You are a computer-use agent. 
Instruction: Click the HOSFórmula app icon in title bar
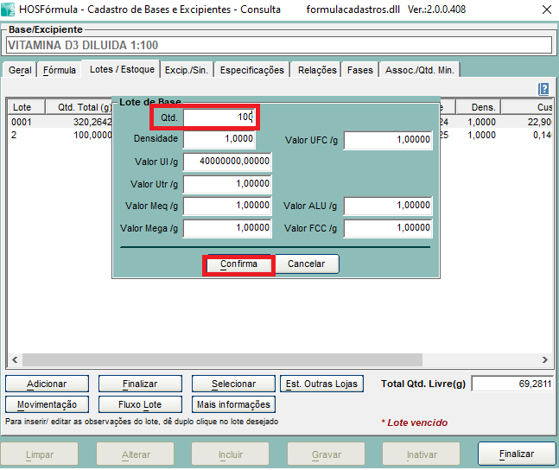[10, 10]
